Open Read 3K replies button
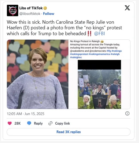 tap(68, 132)
